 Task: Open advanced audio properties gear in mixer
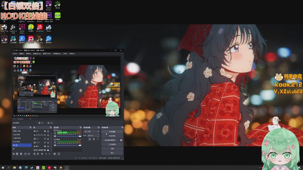click(x=55, y=154)
